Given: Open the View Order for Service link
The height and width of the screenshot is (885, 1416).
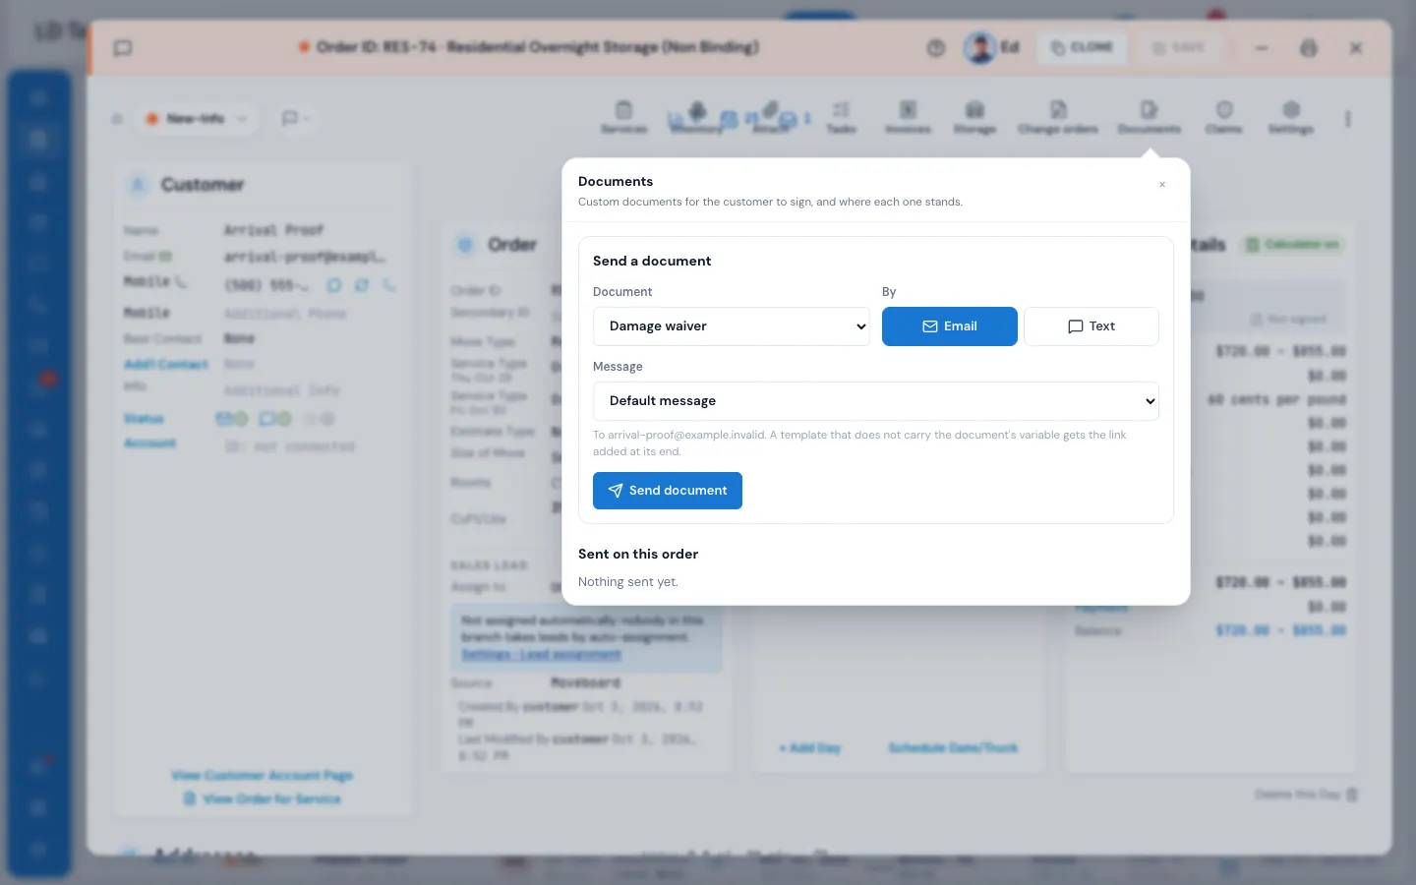Looking at the screenshot, I should [x=263, y=799].
